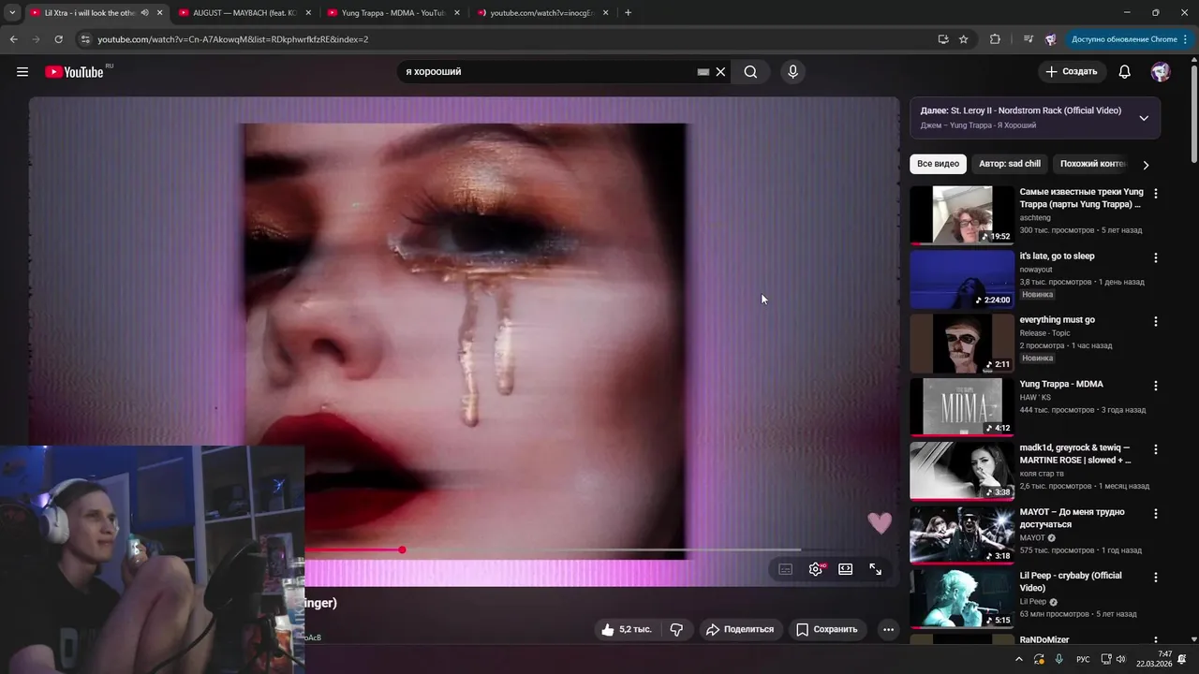The height and width of the screenshot is (674, 1199).
Task: Open options for MARTINE ROSE video
Action: pos(1155,449)
